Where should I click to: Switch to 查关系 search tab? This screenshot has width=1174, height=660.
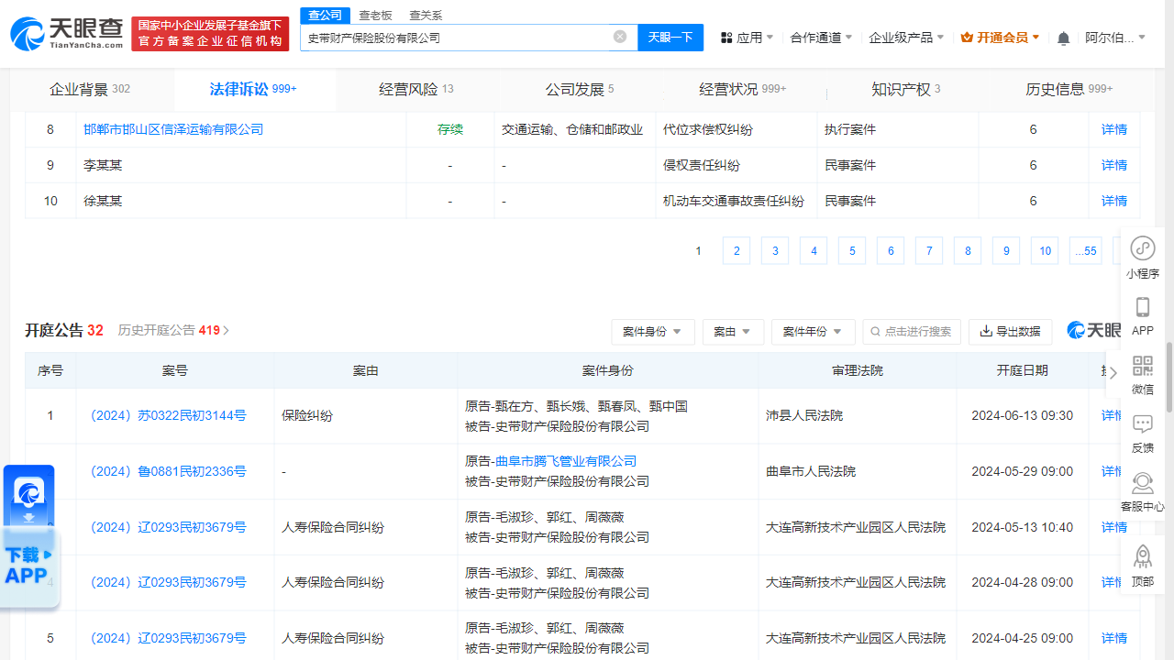click(x=426, y=15)
